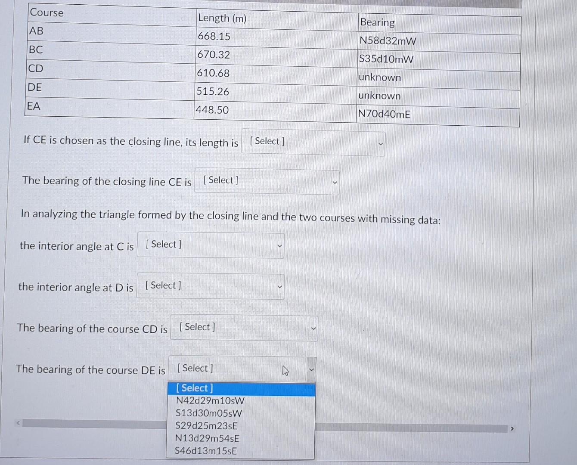Open the interior angle at C dropdown
Viewport: 577px width, 465px height.
[210, 245]
